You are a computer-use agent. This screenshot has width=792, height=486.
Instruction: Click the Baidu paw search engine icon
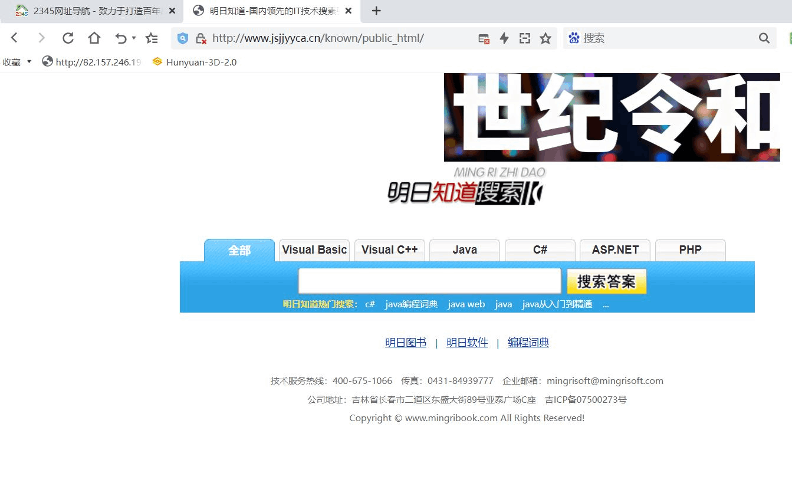coord(574,38)
